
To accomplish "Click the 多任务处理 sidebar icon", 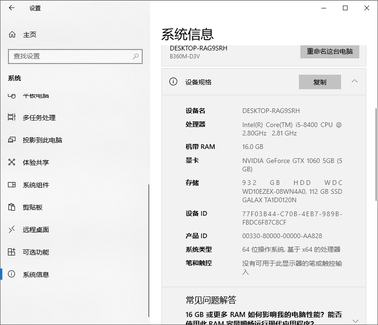I will [x=12, y=117].
